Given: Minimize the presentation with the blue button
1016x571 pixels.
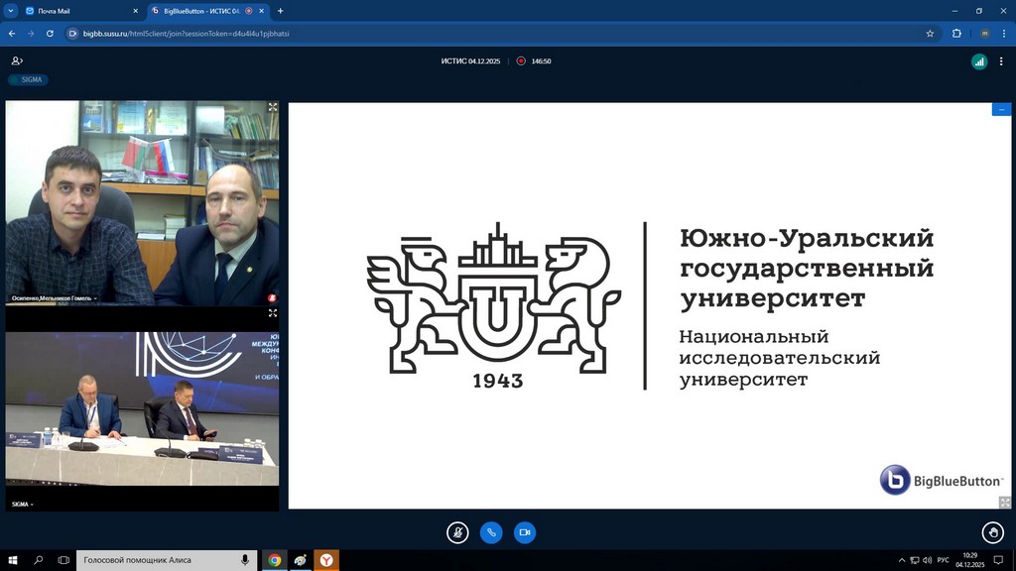Looking at the screenshot, I should click(1001, 109).
